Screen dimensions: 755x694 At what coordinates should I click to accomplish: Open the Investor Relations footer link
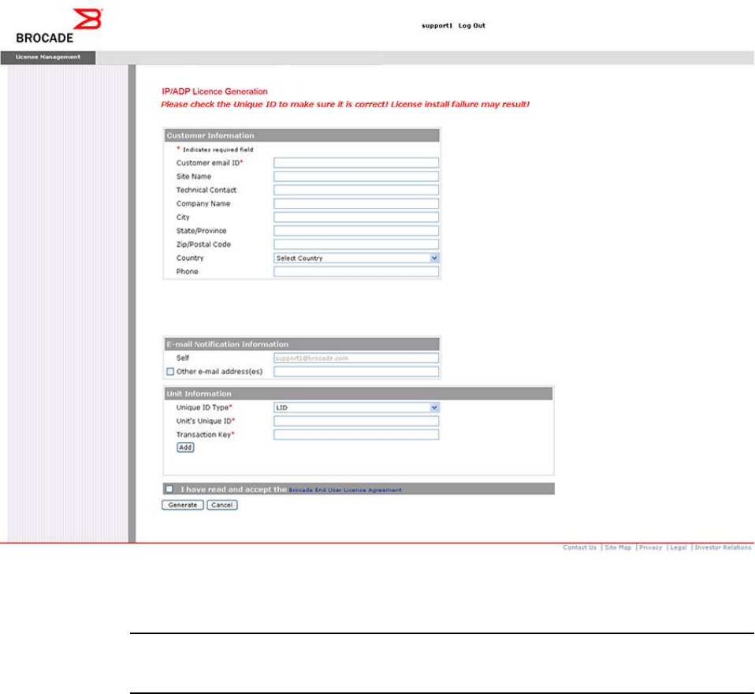(x=723, y=547)
